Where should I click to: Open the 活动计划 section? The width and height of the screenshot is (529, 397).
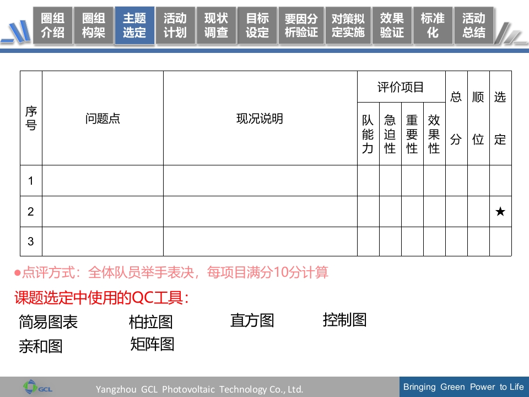click(x=175, y=25)
